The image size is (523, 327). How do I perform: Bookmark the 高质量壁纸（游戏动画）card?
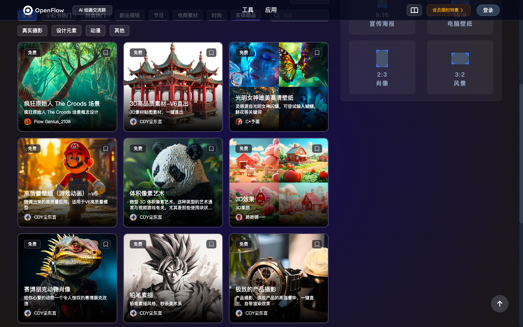click(x=106, y=149)
